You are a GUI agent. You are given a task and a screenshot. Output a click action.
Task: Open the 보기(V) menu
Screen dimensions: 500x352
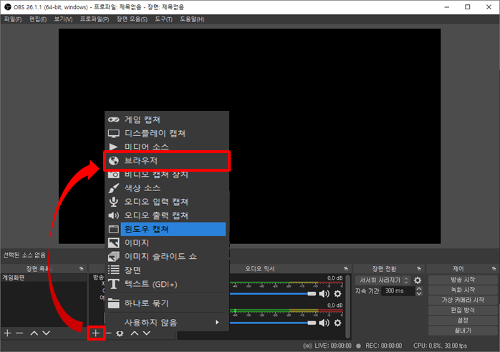(x=63, y=19)
